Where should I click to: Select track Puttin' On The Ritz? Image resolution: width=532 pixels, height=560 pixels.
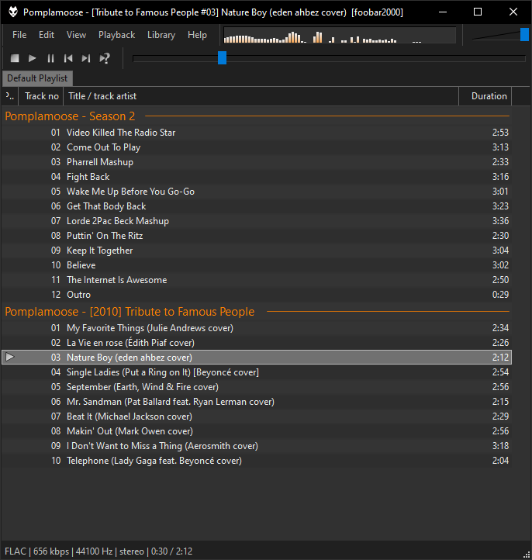coord(257,236)
